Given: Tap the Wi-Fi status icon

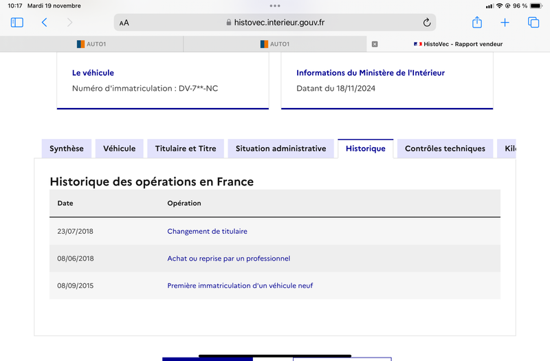Looking at the screenshot, I should click(499, 6).
